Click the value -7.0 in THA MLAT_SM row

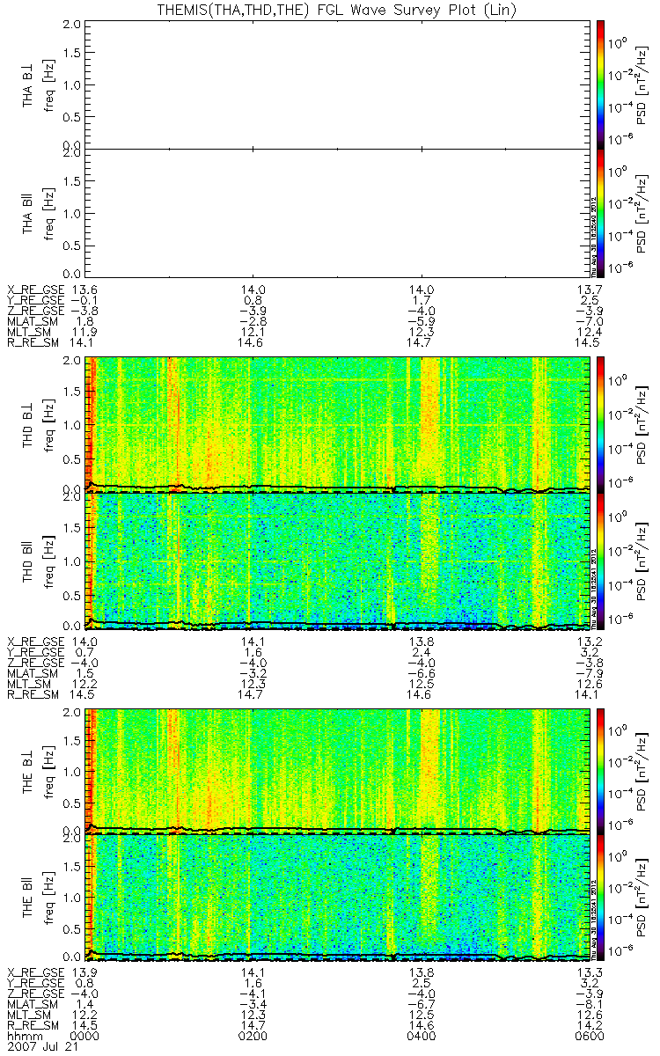point(588,320)
